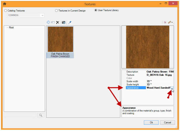Click the Cancel button
Image resolution: width=180 pixels, height=131 pixels.
pos(167,122)
